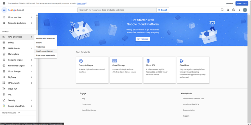Click the Cloud SQL card icon

pyautogui.click(x=148, y=61)
